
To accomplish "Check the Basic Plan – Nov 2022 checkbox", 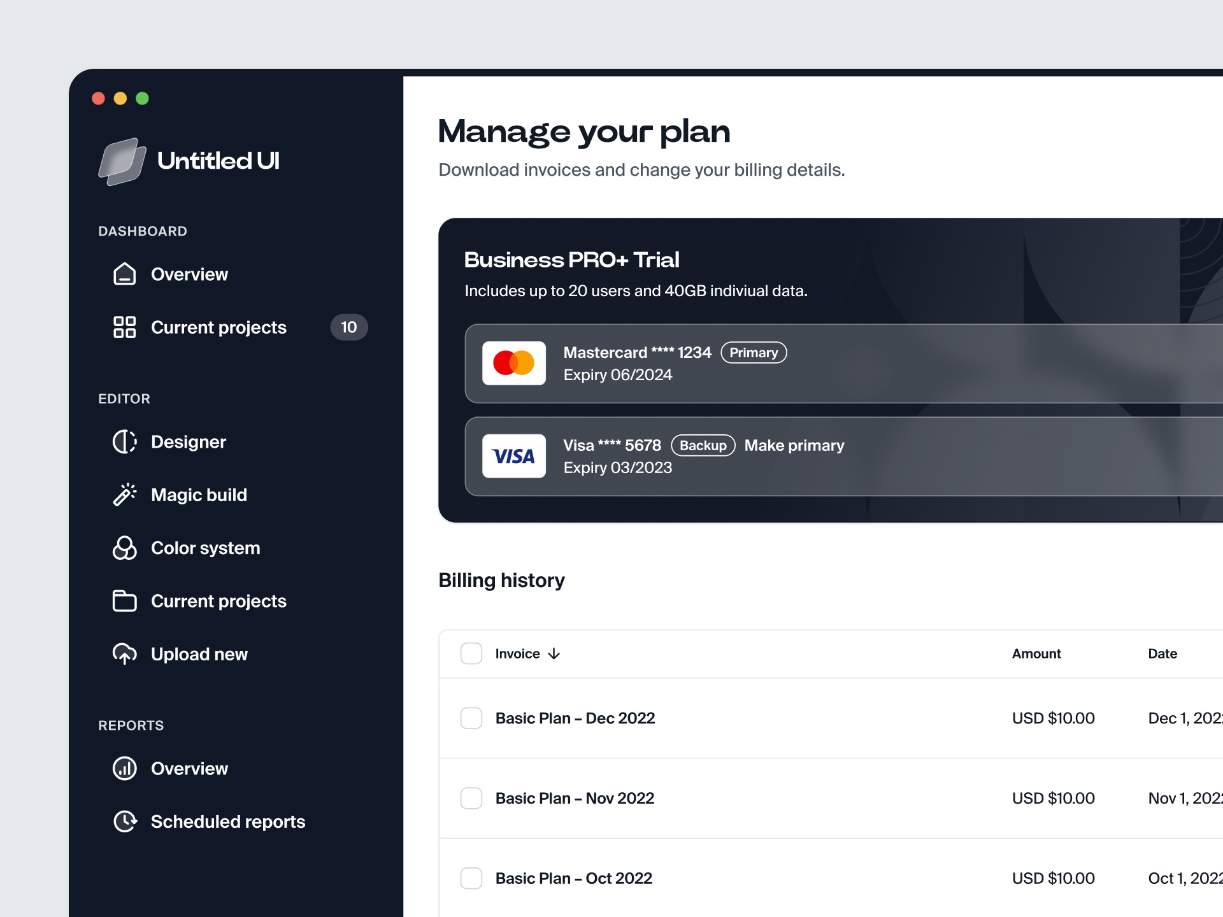I will (x=471, y=798).
